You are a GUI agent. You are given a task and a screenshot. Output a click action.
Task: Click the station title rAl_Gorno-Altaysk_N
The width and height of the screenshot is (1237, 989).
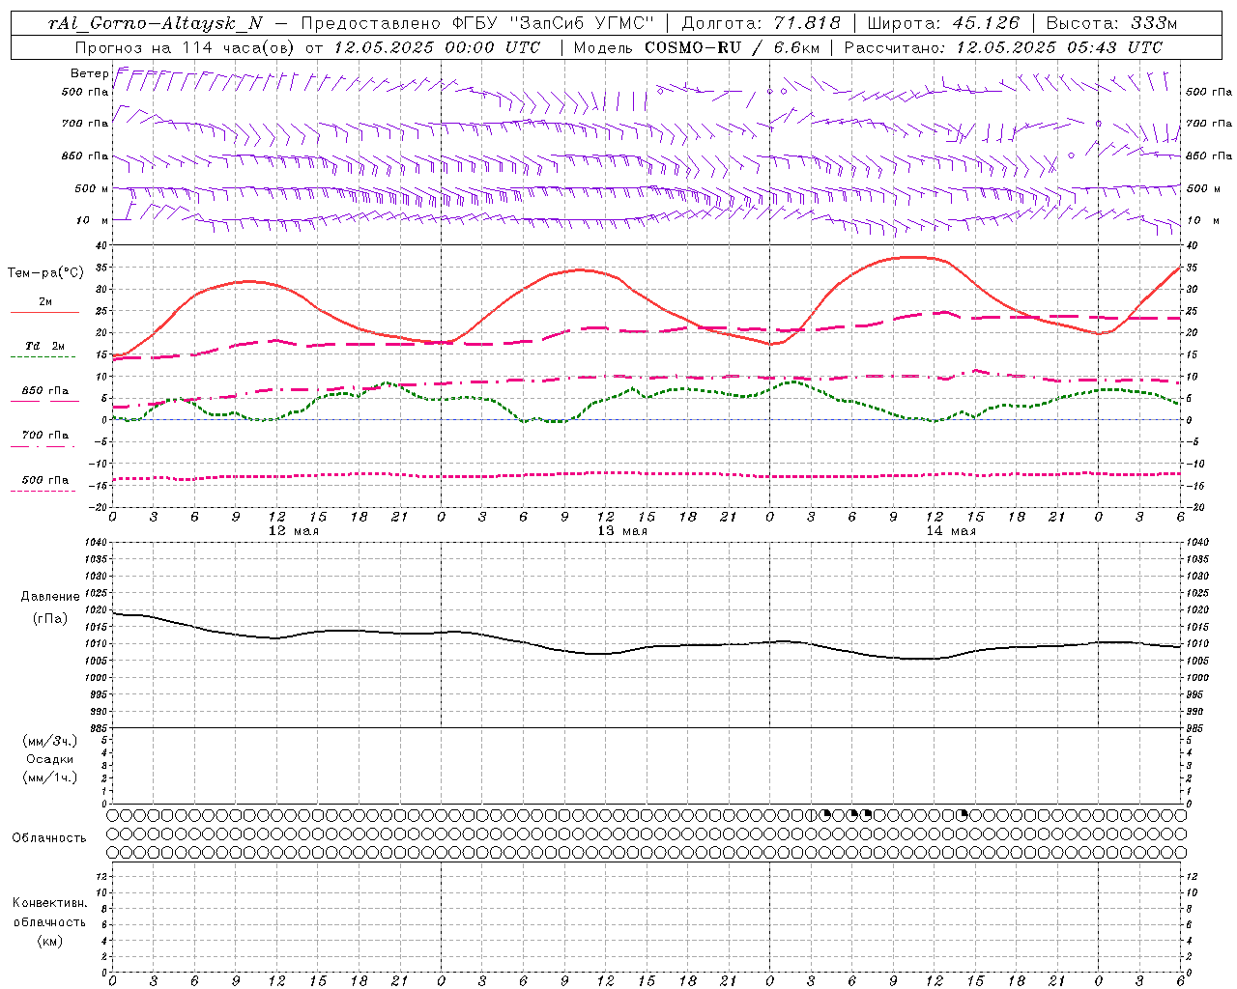coord(156,24)
